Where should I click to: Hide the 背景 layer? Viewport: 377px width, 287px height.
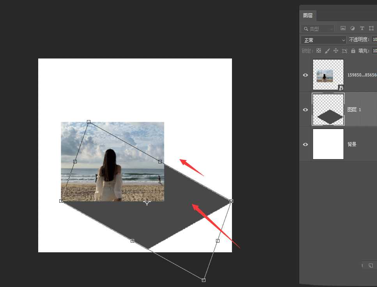(305, 144)
